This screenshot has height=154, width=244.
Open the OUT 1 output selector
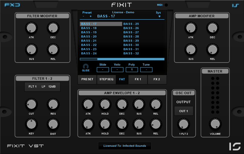click(x=184, y=111)
